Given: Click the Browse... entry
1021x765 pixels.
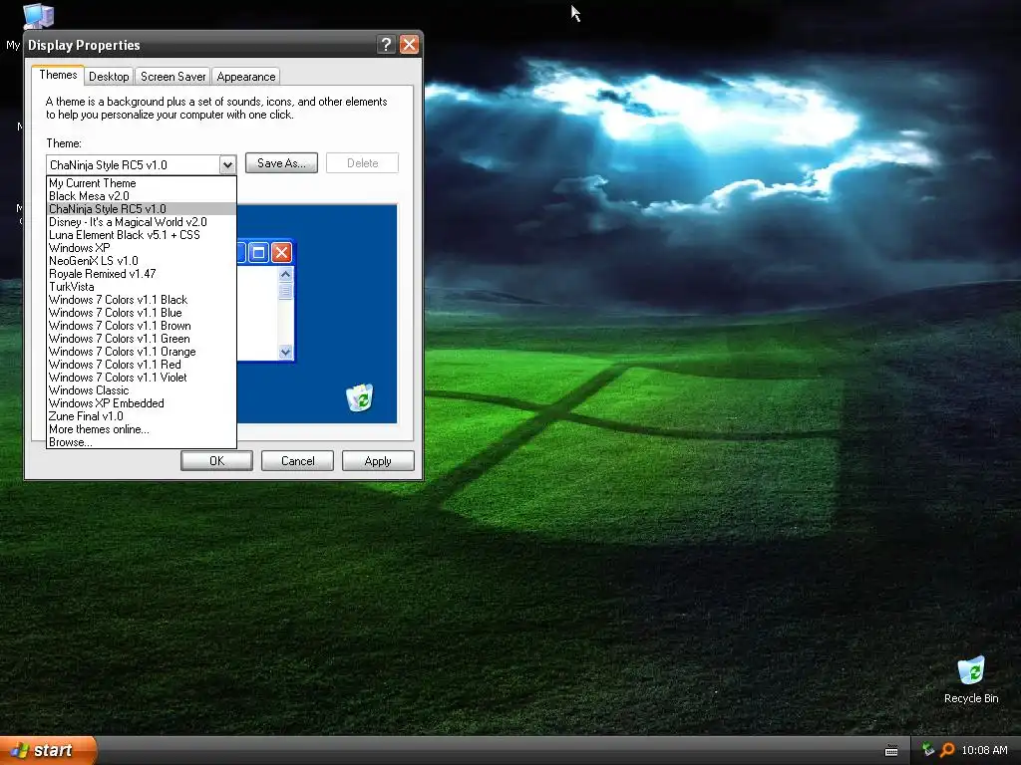Looking at the screenshot, I should [x=142, y=442].
